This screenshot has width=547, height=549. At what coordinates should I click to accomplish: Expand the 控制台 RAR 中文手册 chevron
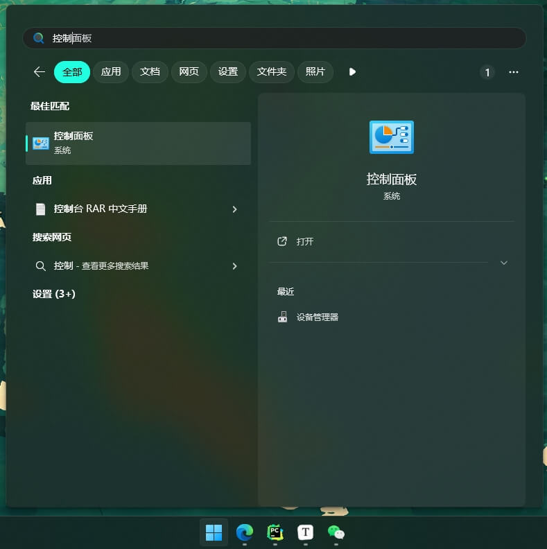pos(234,209)
